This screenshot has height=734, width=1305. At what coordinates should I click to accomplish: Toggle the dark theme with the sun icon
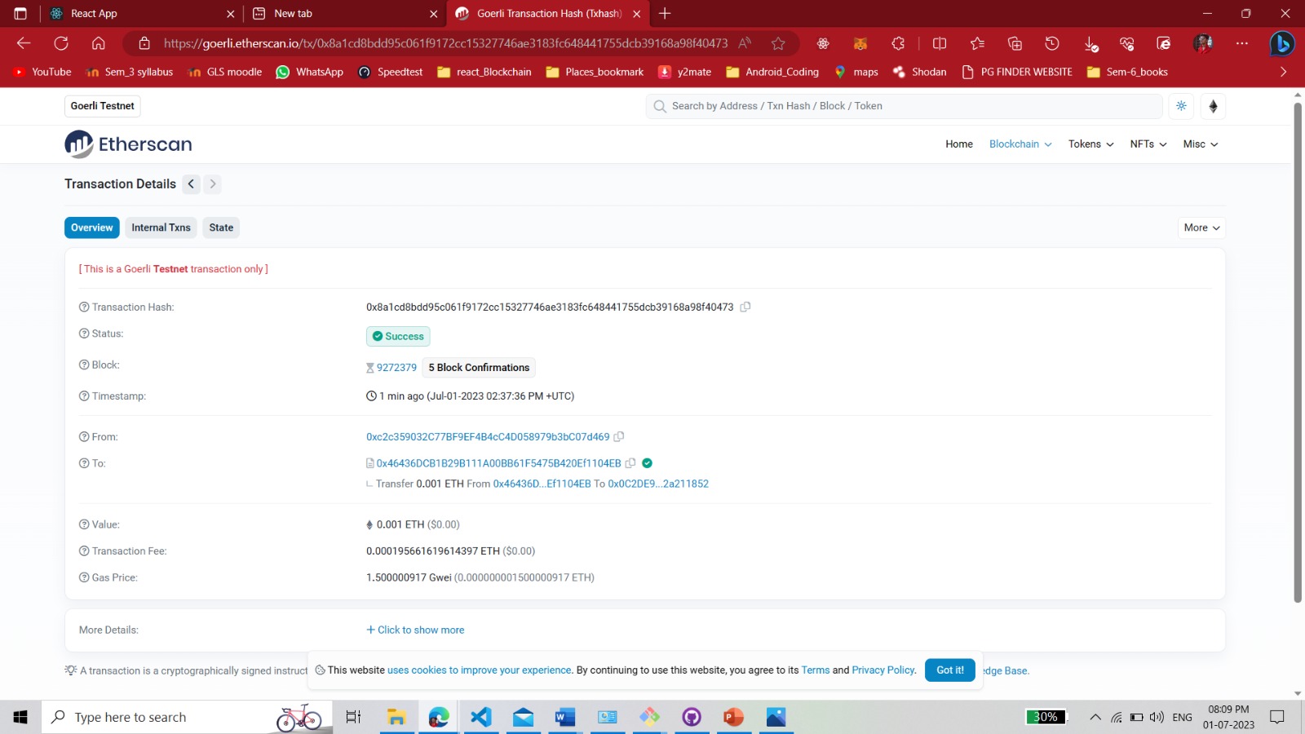tap(1180, 106)
